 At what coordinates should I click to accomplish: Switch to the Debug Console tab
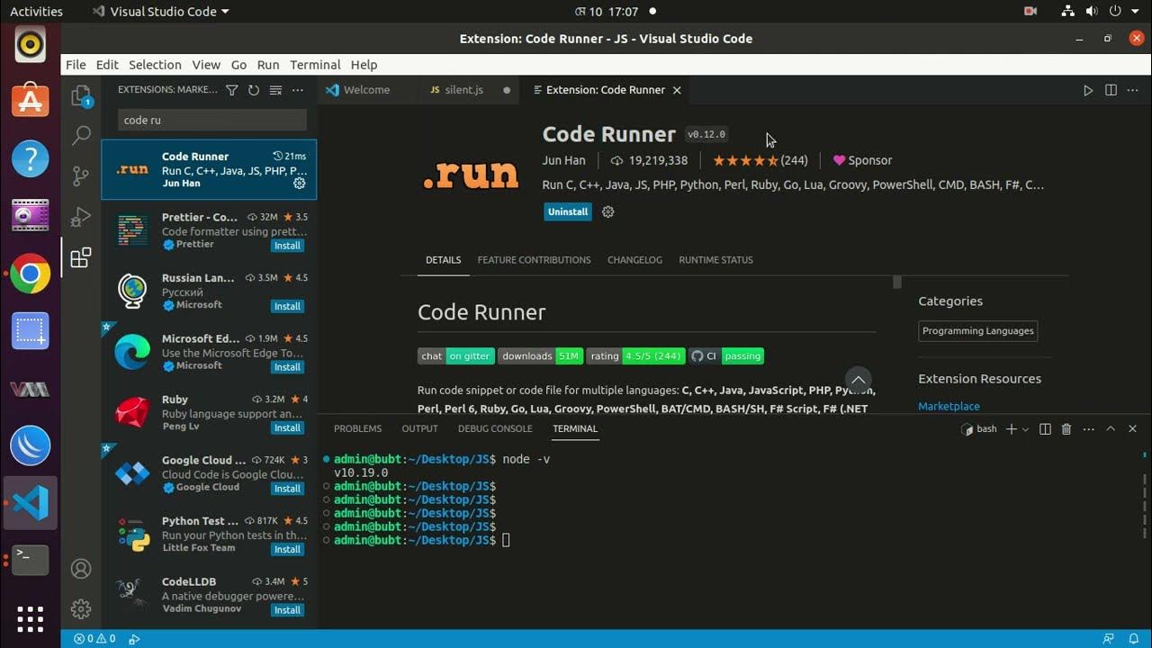point(495,429)
